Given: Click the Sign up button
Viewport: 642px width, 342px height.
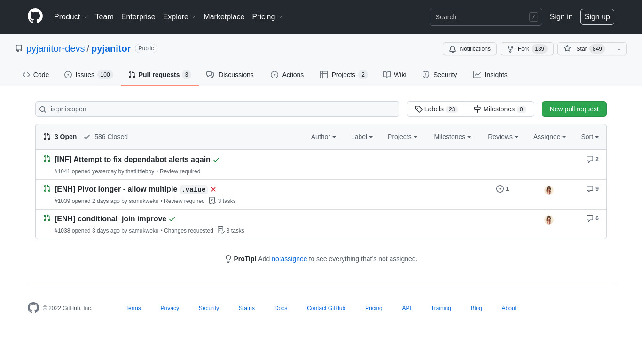Looking at the screenshot, I should click(597, 17).
